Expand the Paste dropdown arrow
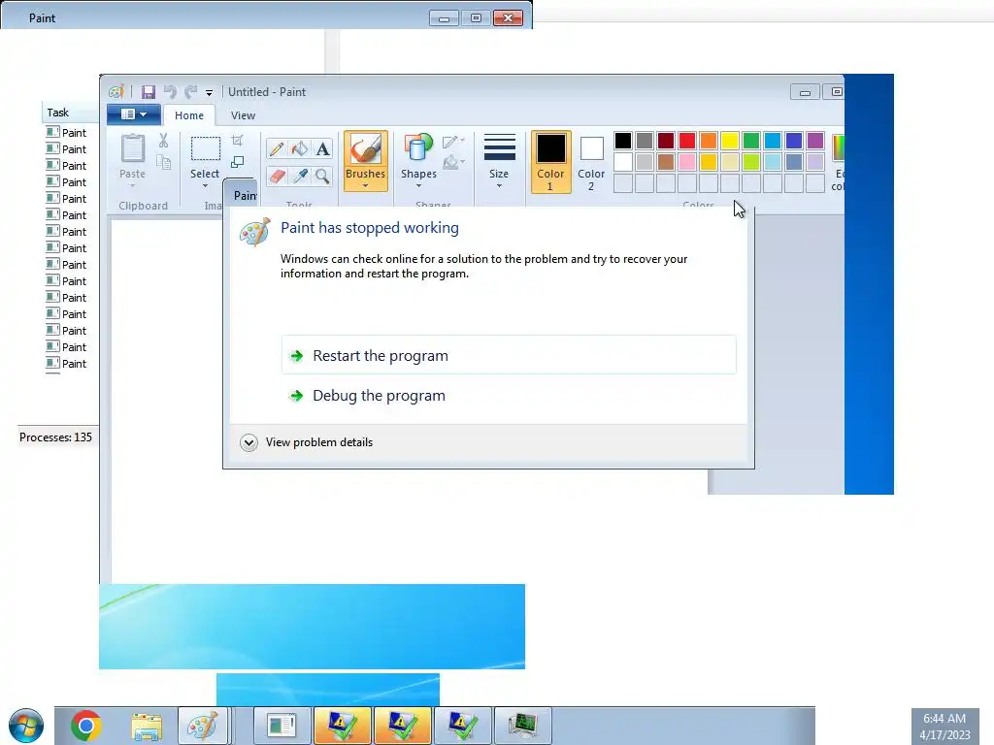The image size is (994, 745). [132, 185]
